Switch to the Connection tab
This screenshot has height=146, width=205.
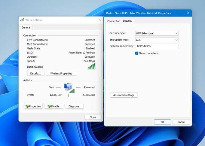[114, 21]
